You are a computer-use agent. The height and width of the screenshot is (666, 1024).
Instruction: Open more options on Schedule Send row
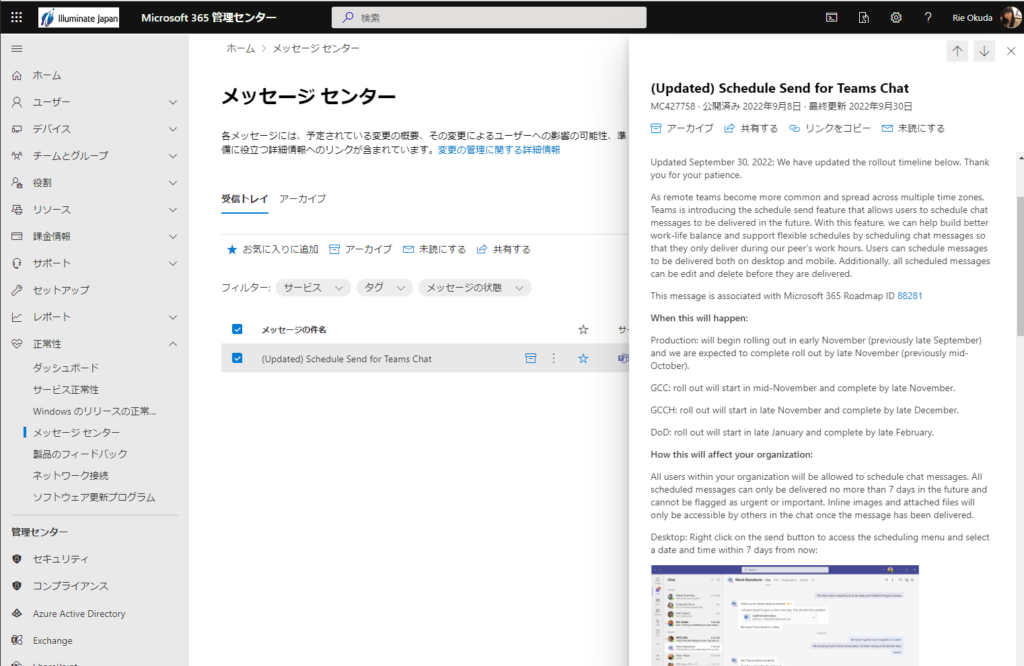pyautogui.click(x=554, y=358)
